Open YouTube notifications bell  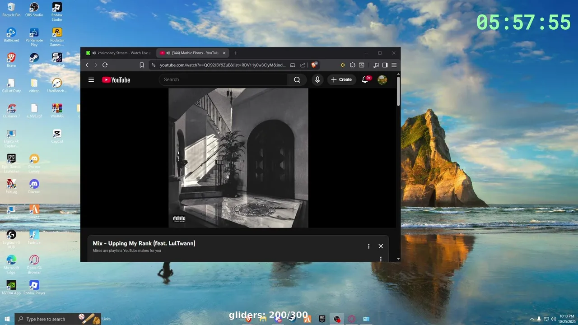365,80
